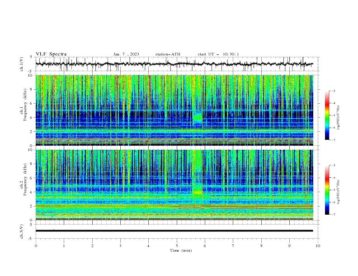Click the upper colorbar "-3" tick label
Image resolution: width=358 pixels, height=276 pixels.
[x=334, y=91]
